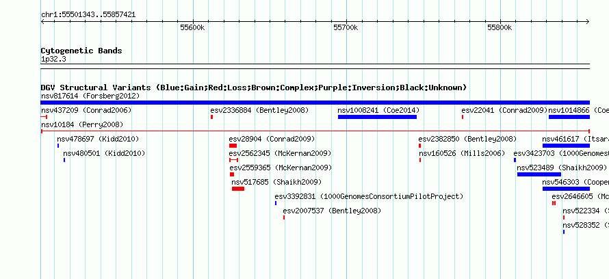Viewport: 609px width, 279px height.
Task: Click the nsv478697 (Kidd2010) label
Action: (x=98, y=139)
